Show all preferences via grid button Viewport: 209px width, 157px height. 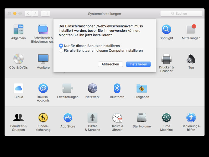click(x=45, y=13)
